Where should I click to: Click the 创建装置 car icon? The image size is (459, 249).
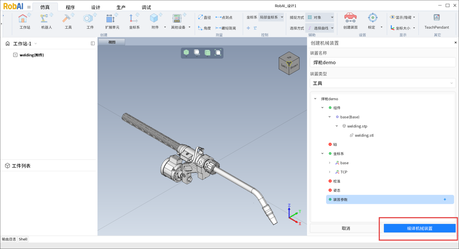point(350,18)
